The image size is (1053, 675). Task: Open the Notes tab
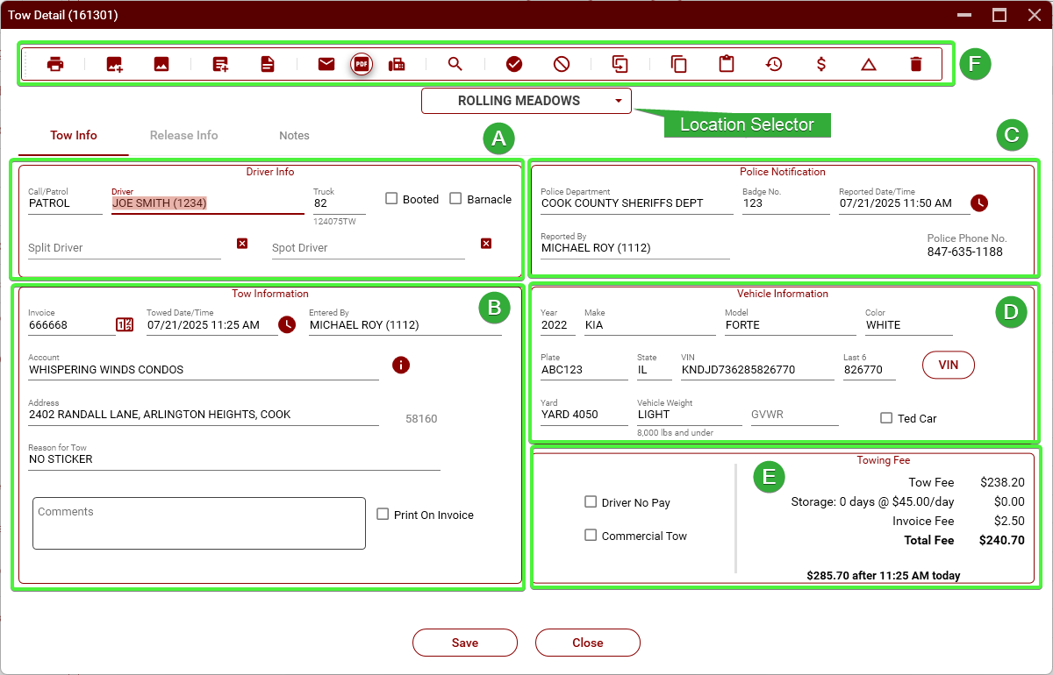click(x=294, y=135)
